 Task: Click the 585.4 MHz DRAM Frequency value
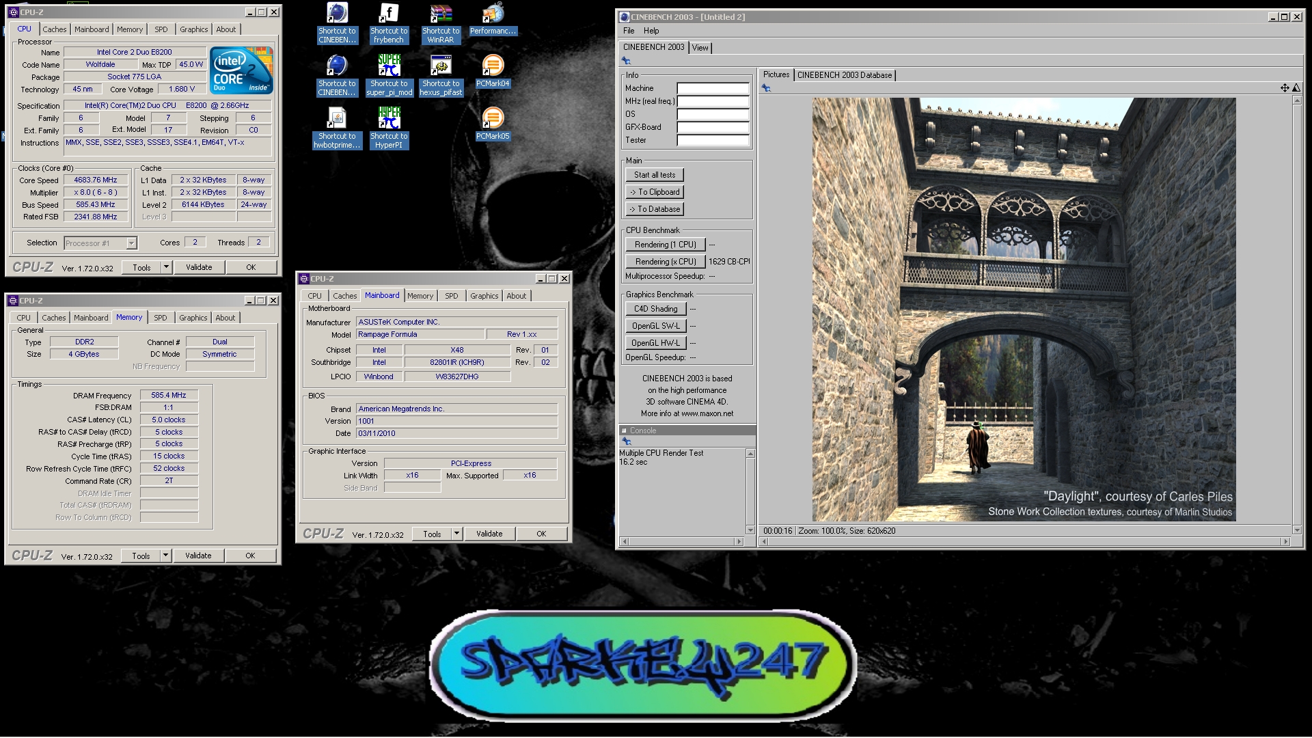click(x=169, y=395)
